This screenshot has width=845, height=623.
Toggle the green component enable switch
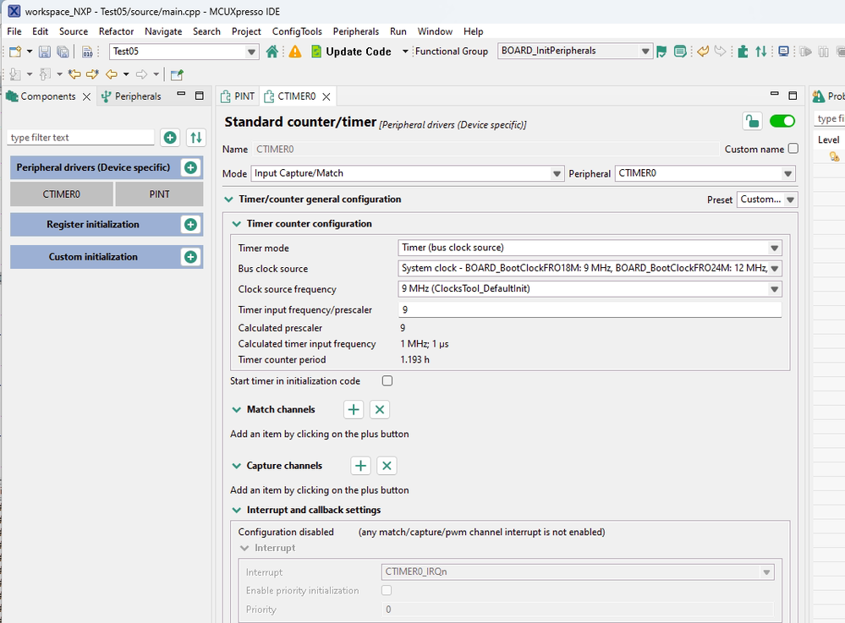(x=782, y=121)
